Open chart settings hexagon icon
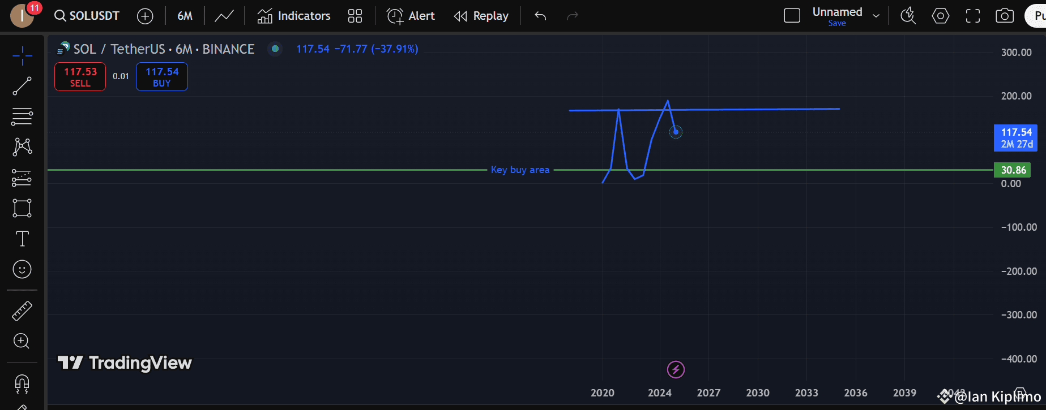 click(x=941, y=16)
